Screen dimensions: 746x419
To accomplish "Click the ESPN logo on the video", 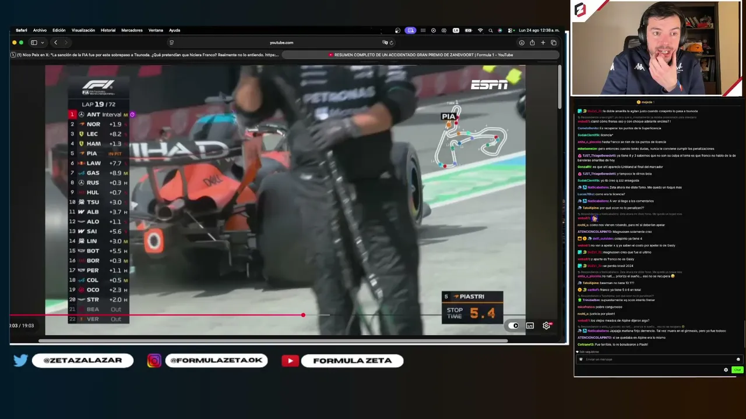I will 489,85.
